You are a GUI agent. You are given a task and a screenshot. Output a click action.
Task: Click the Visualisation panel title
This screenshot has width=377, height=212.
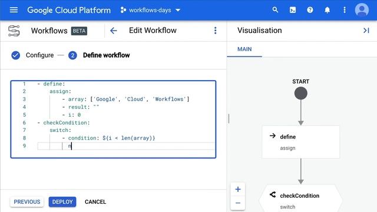coord(259,30)
